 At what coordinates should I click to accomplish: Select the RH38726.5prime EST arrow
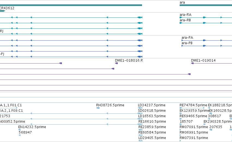(98, 108)
